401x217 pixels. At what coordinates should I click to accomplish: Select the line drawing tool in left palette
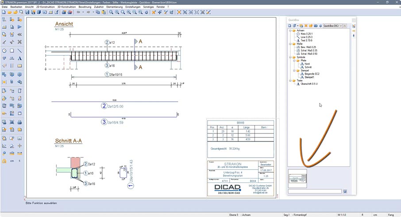20,50
